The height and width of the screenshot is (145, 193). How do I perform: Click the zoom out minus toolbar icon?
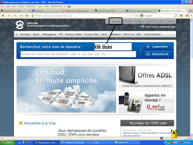pos(15,16)
